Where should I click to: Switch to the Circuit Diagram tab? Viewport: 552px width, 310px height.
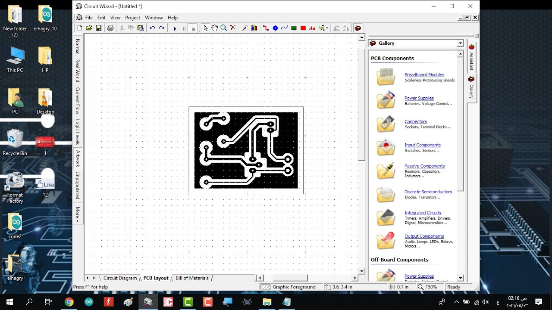point(120,278)
